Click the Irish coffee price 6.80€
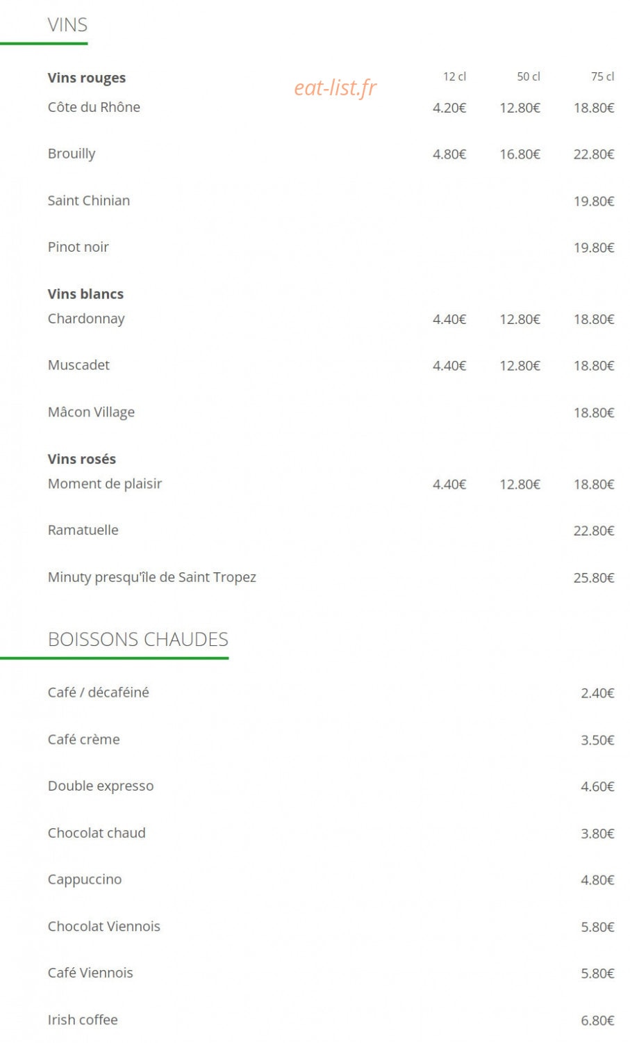Screen dimensions: 630x1043 (597, 1021)
